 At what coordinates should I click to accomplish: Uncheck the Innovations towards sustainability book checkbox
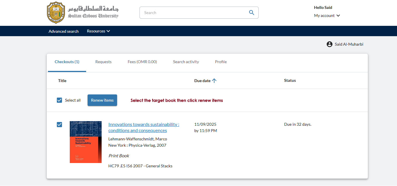(x=59, y=125)
